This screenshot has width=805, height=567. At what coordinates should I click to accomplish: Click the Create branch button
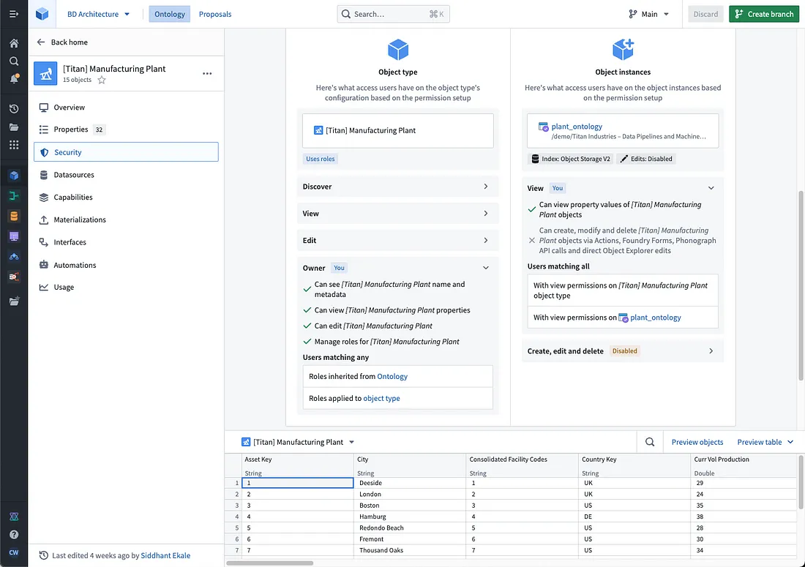[x=764, y=14]
